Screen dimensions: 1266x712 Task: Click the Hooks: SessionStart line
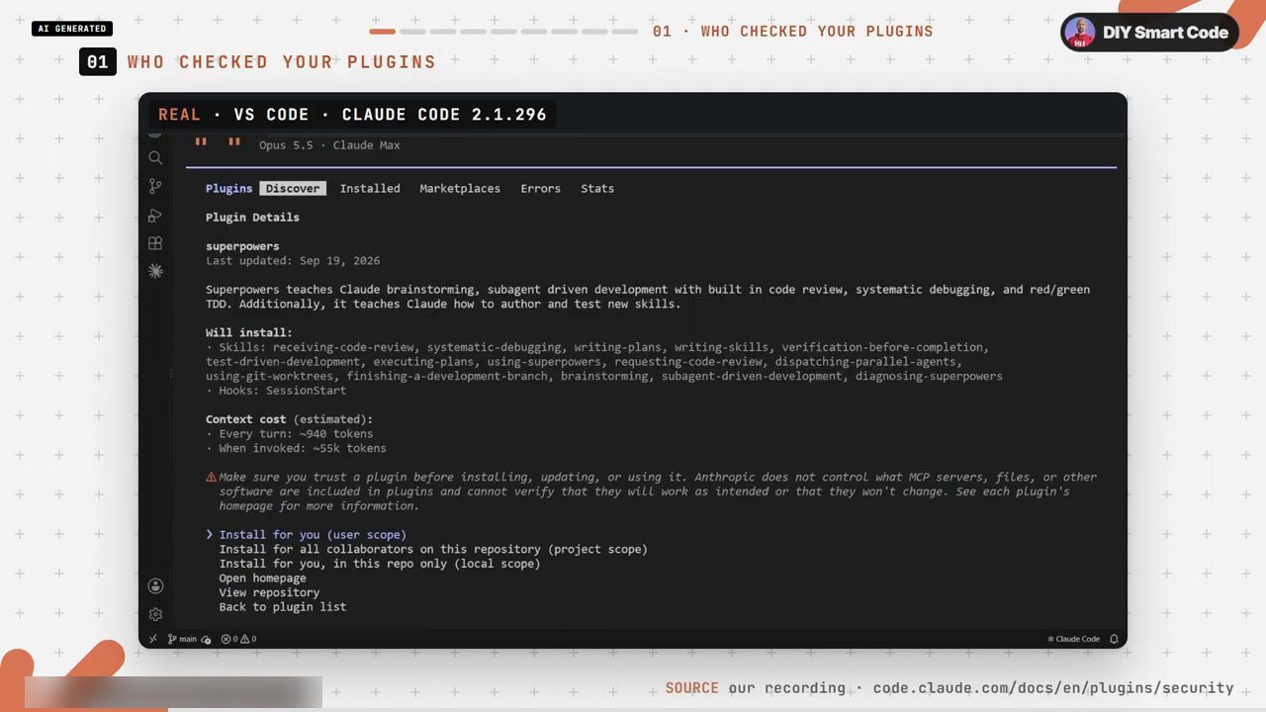(276, 391)
